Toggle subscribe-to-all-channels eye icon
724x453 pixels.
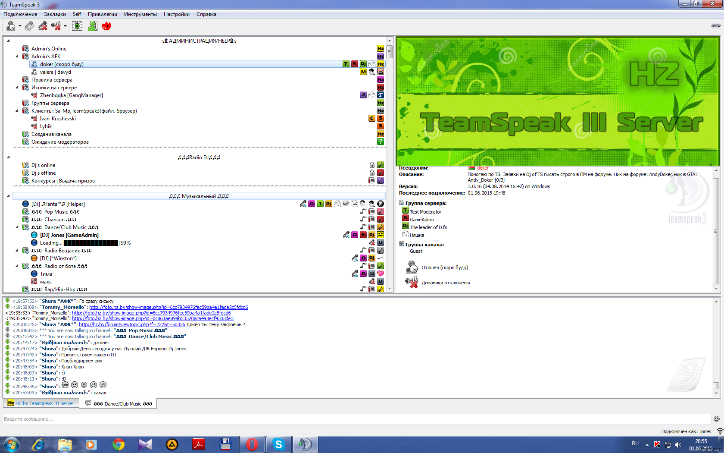point(77,26)
